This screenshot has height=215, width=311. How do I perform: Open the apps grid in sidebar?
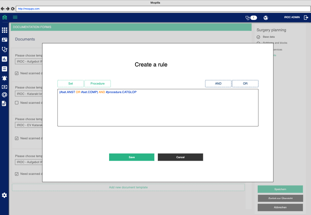point(5,30)
